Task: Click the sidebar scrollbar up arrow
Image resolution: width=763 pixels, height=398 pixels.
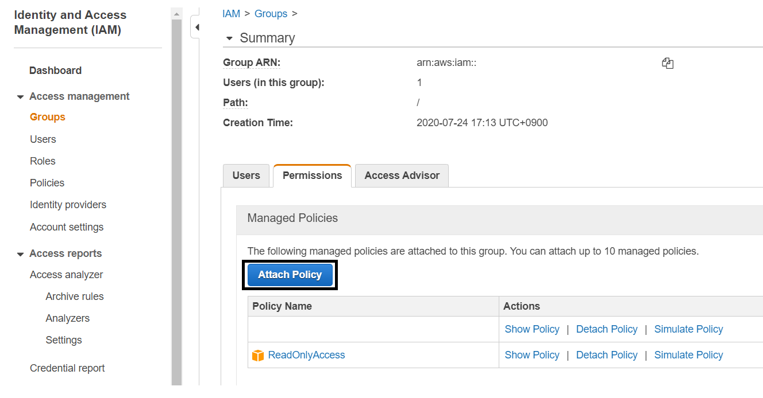Action: click(176, 14)
